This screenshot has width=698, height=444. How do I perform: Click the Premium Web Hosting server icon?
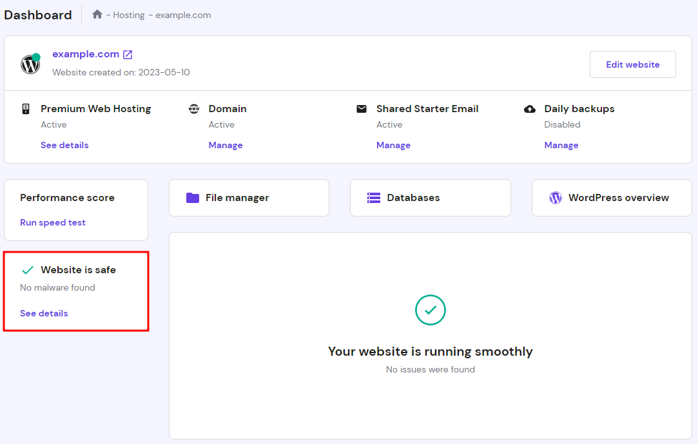tap(26, 109)
